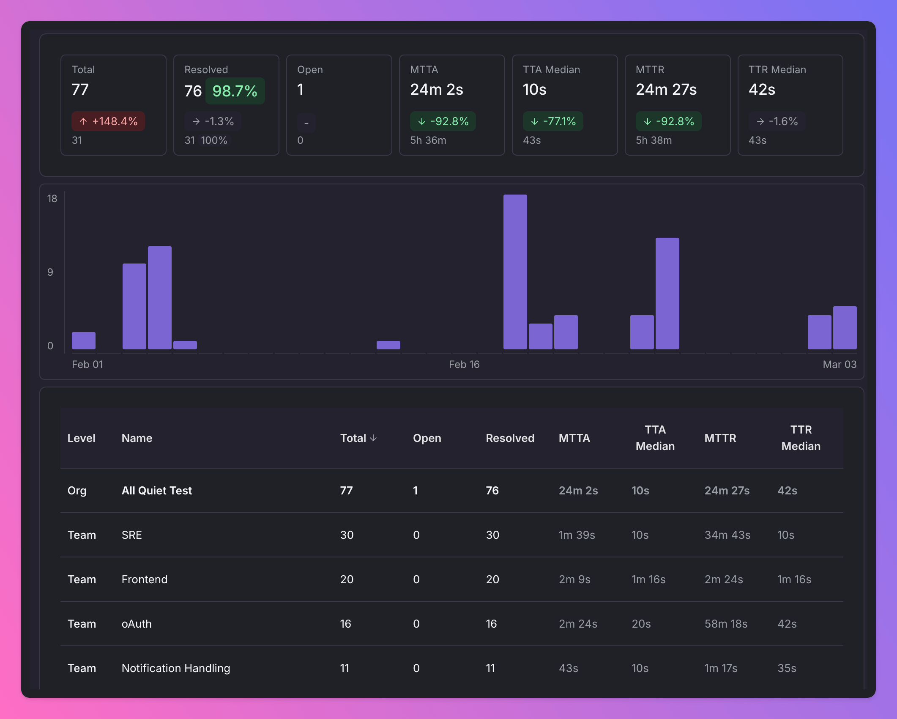Click the green down arrow in MTTA -92.8% badge

[421, 121]
